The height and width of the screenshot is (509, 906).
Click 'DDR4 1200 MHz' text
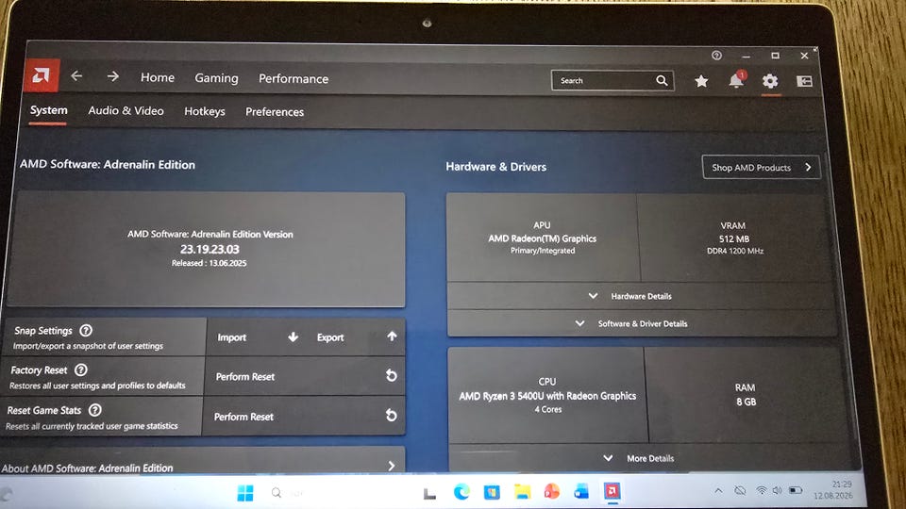click(x=735, y=251)
